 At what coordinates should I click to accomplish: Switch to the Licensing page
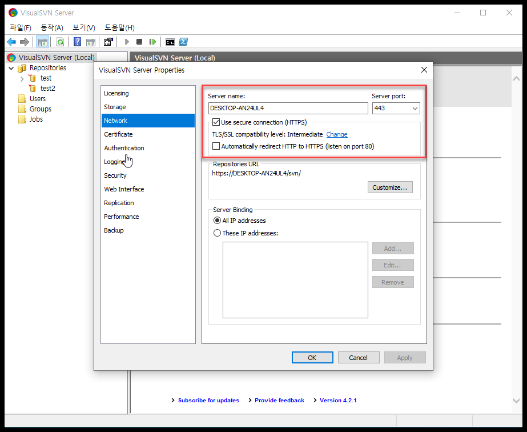[x=148, y=93]
